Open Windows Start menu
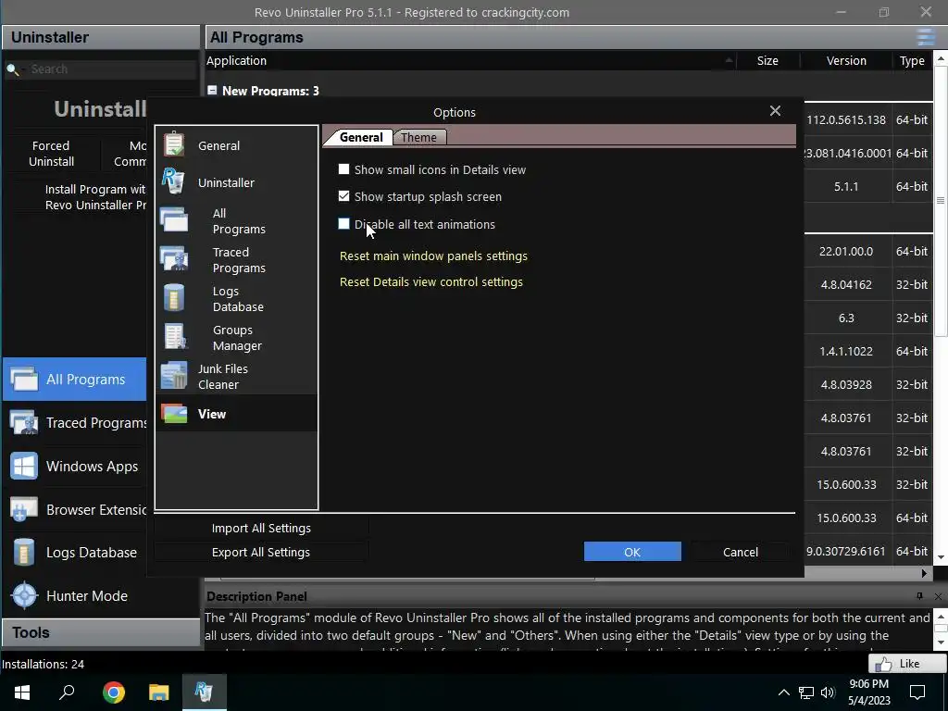The height and width of the screenshot is (711, 948). point(22,692)
